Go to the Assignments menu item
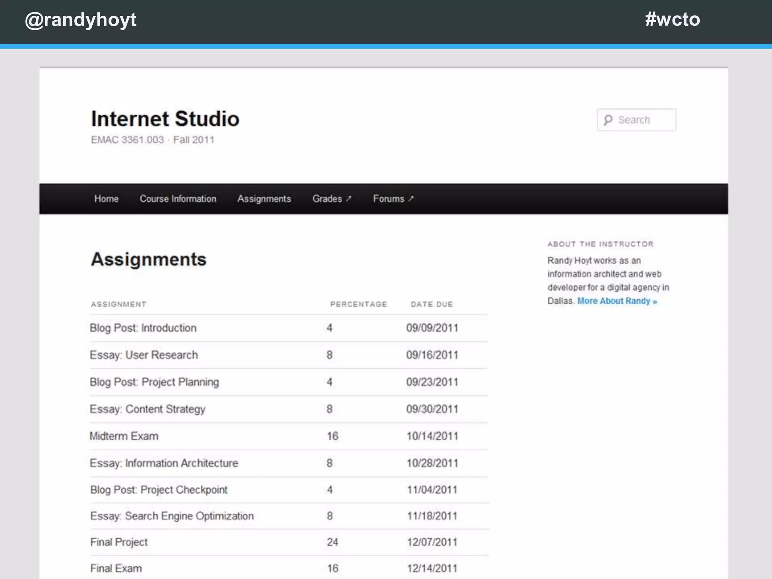 tap(264, 199)
